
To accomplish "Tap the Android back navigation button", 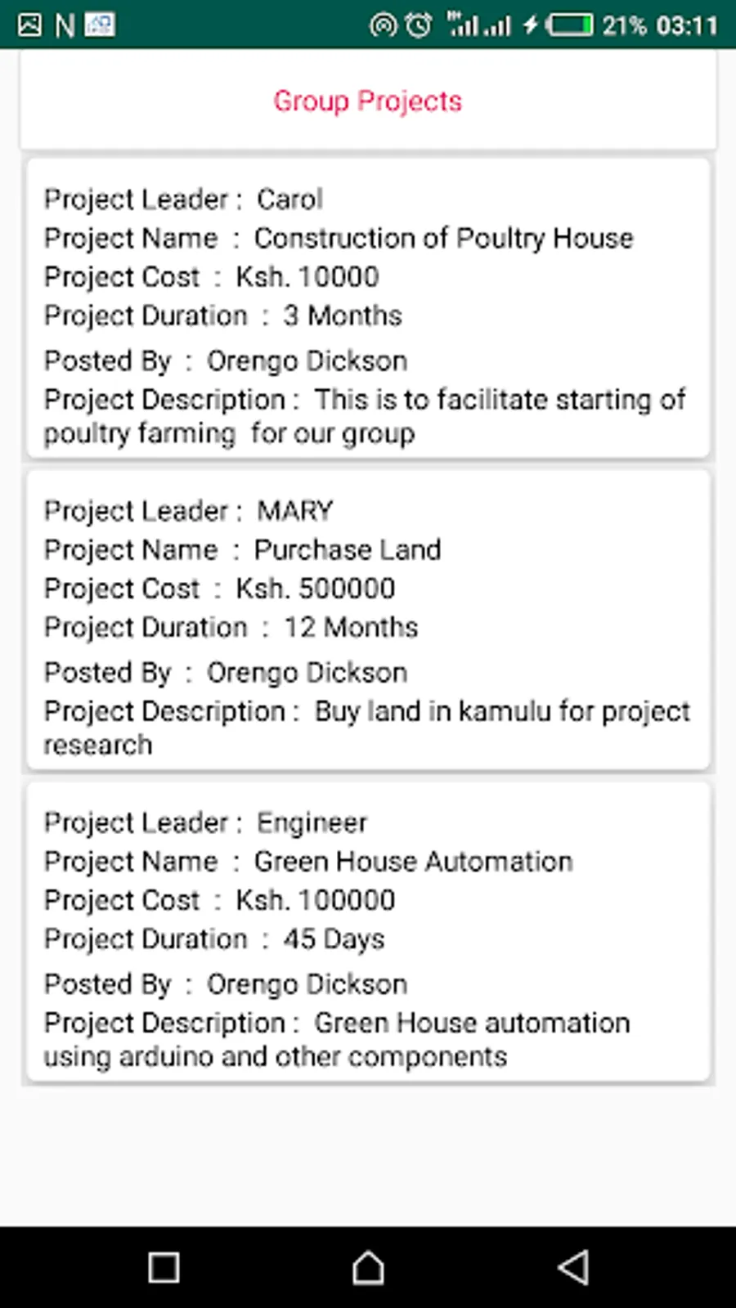I will click(573, 1268).
